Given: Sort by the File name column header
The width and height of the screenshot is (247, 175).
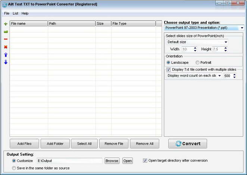Looking at the screenshot, I should pos(29,24).
